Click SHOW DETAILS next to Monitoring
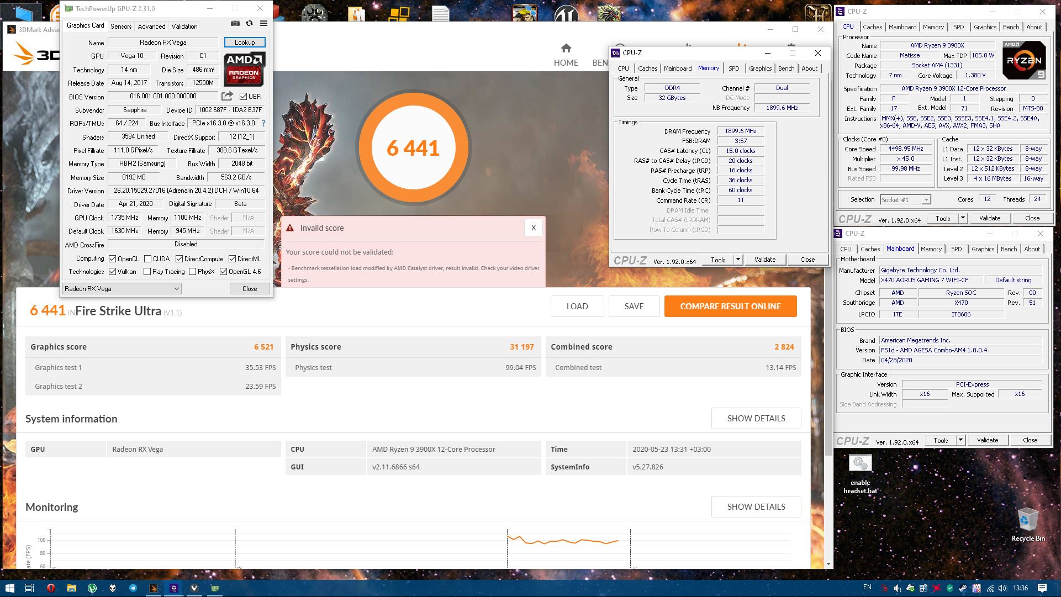The height and width of the screenshot is (597, 1061). pyautogui.click(x=756, y=506)
